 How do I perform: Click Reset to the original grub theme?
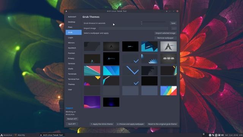point(162,124)
